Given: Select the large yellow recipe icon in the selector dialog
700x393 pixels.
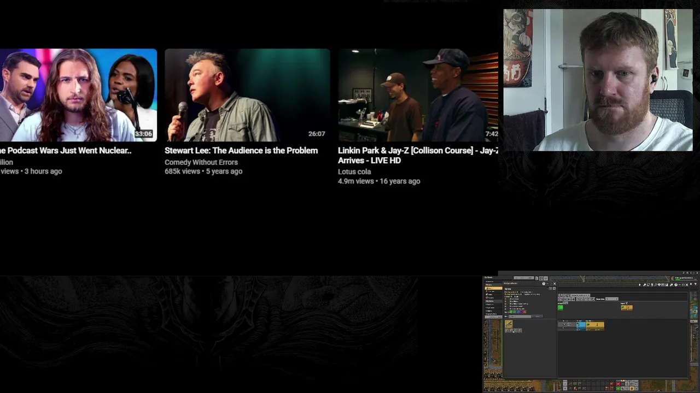Looking at the screenshot, I should [509, 324].
